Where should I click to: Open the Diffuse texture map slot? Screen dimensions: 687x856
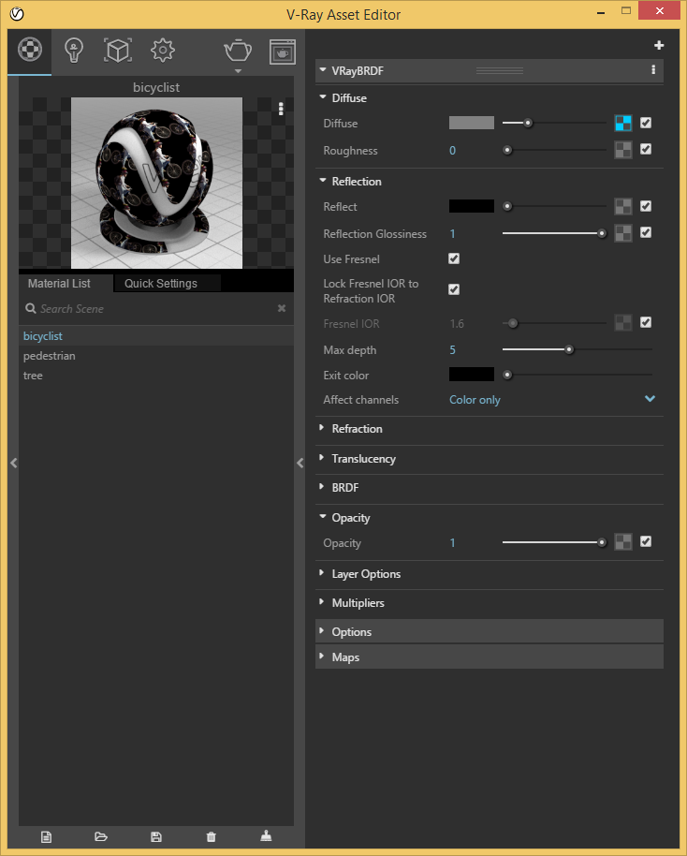click(623, 123)
